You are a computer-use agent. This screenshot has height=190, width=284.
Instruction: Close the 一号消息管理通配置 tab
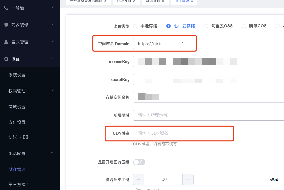(105, 1)
